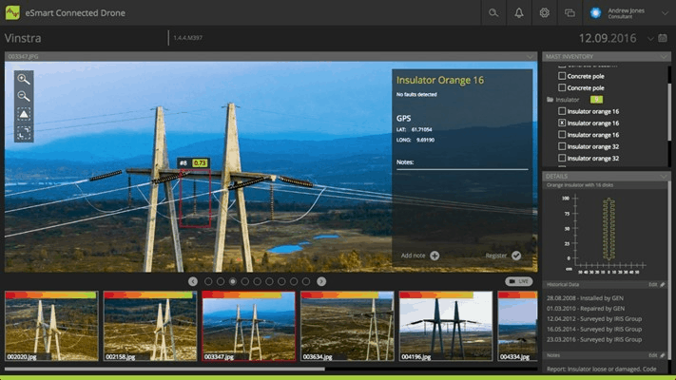The image size is (676, 380).
Task: Collapse the Mast Inventory panel
Action: point(664,56)
